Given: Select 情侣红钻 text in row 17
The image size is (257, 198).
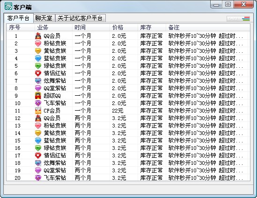Looking at the screenshot, I should [x=55, y=156].
